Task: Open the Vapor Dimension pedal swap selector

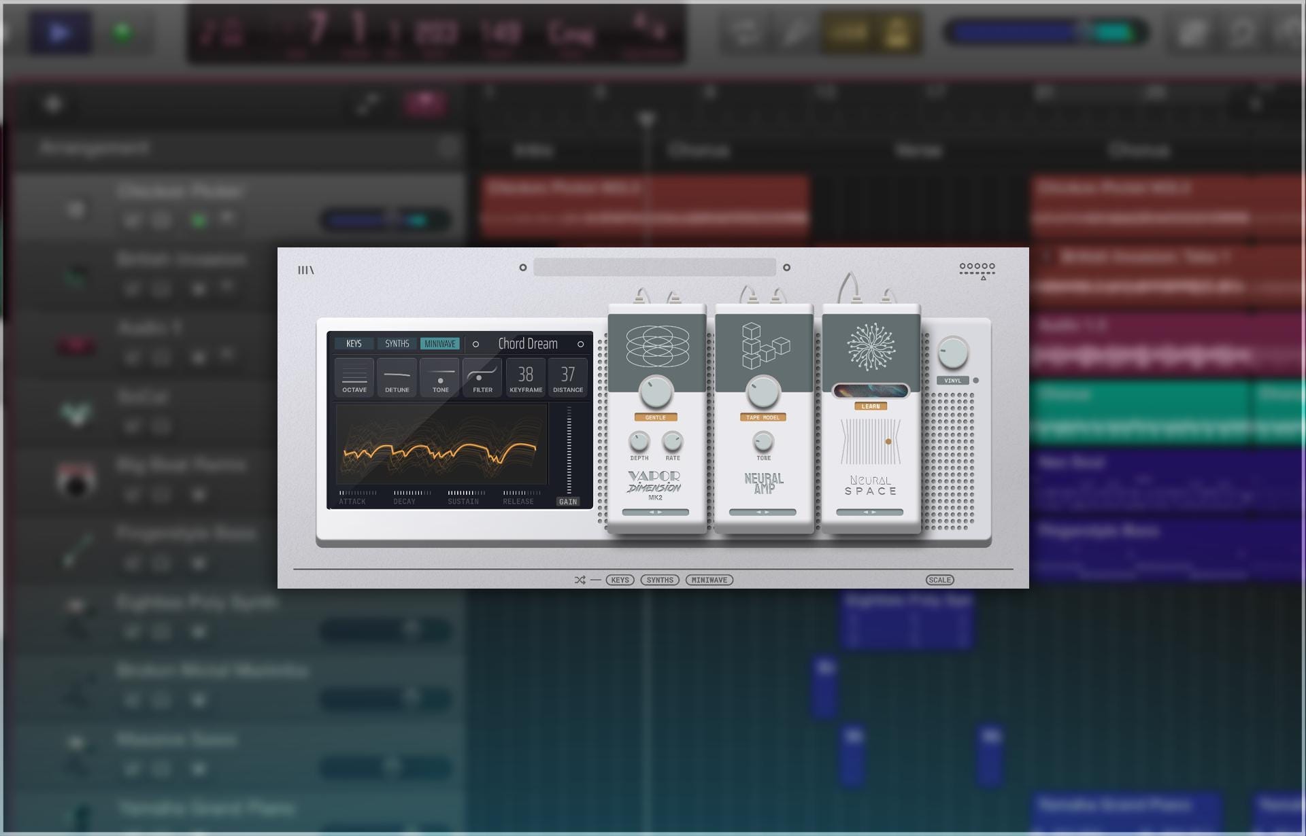Action: pos(656,512)
